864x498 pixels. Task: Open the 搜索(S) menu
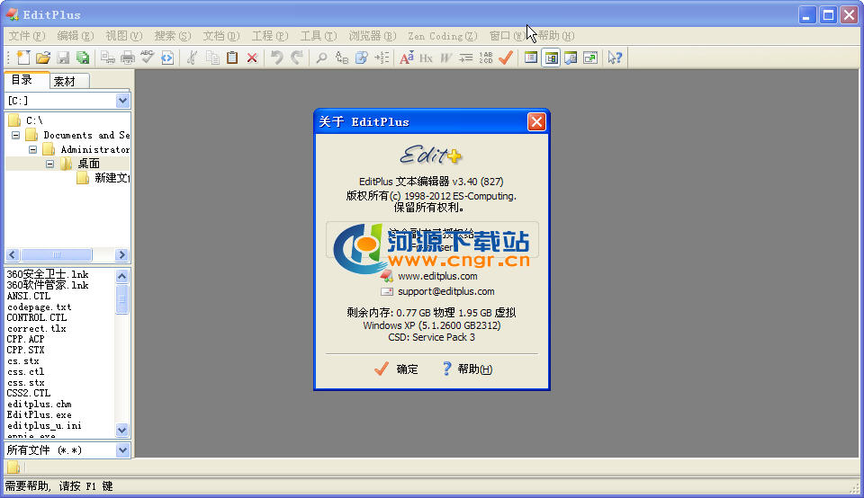[172, 36]
